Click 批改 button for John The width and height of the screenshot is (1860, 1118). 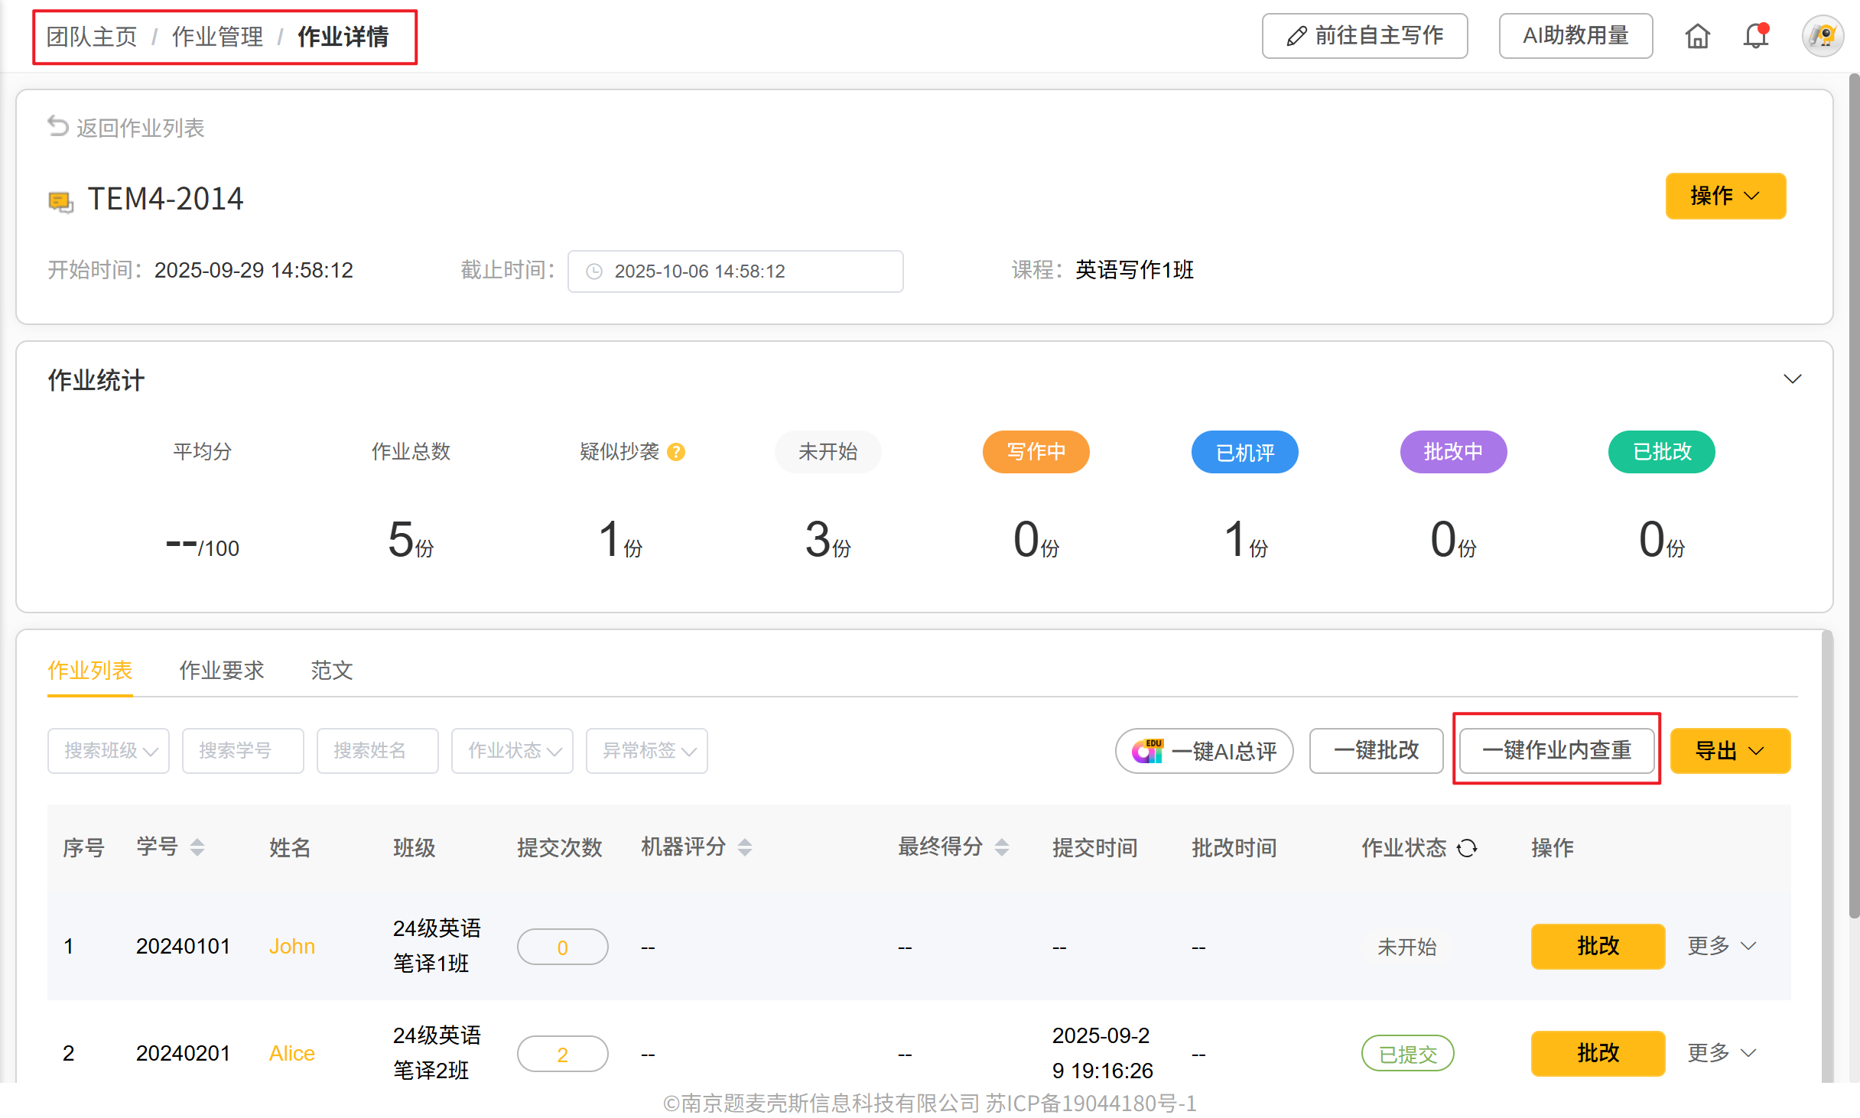[x=1597, y=947]
